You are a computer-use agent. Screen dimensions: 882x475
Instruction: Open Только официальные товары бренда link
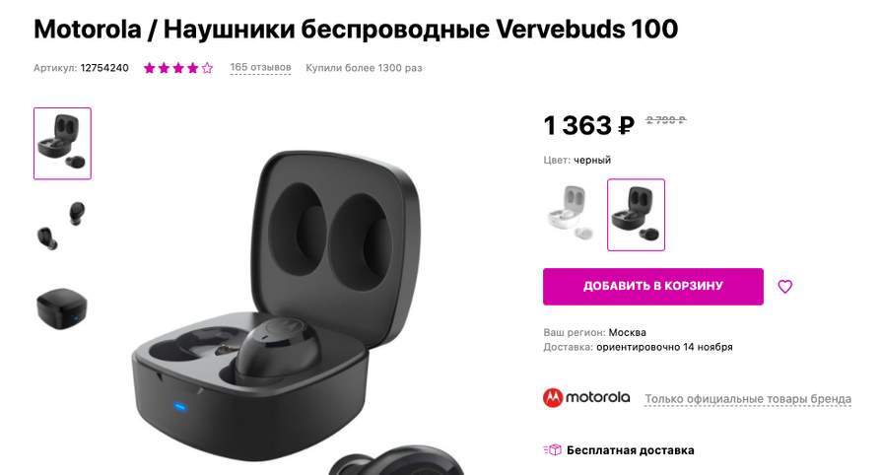pyautogui.click(x=748, y=398)
